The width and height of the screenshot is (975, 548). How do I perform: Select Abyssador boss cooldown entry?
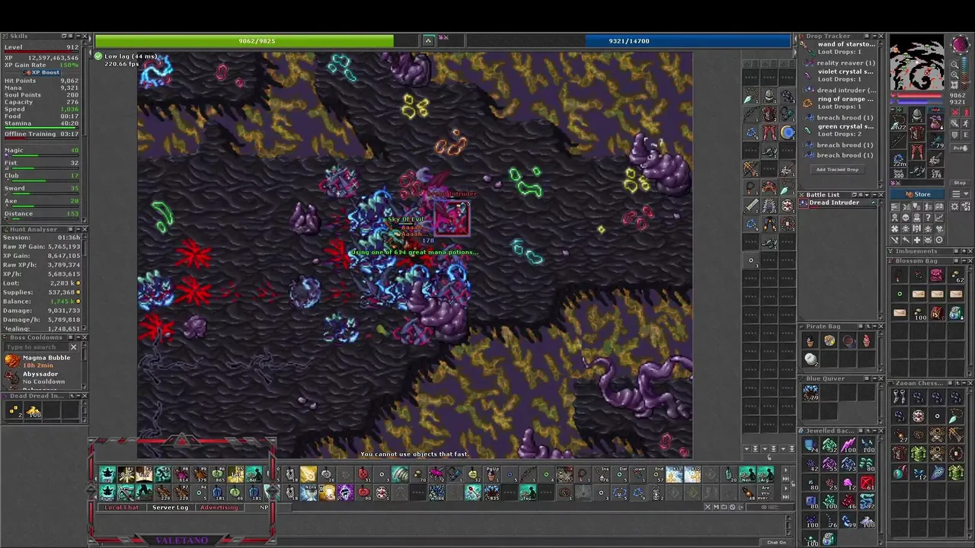(40, 378)
